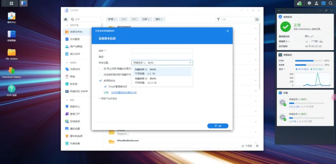Screen dimensions: 336x164
Task: Click into the 名称 input field
Action: 162,51
